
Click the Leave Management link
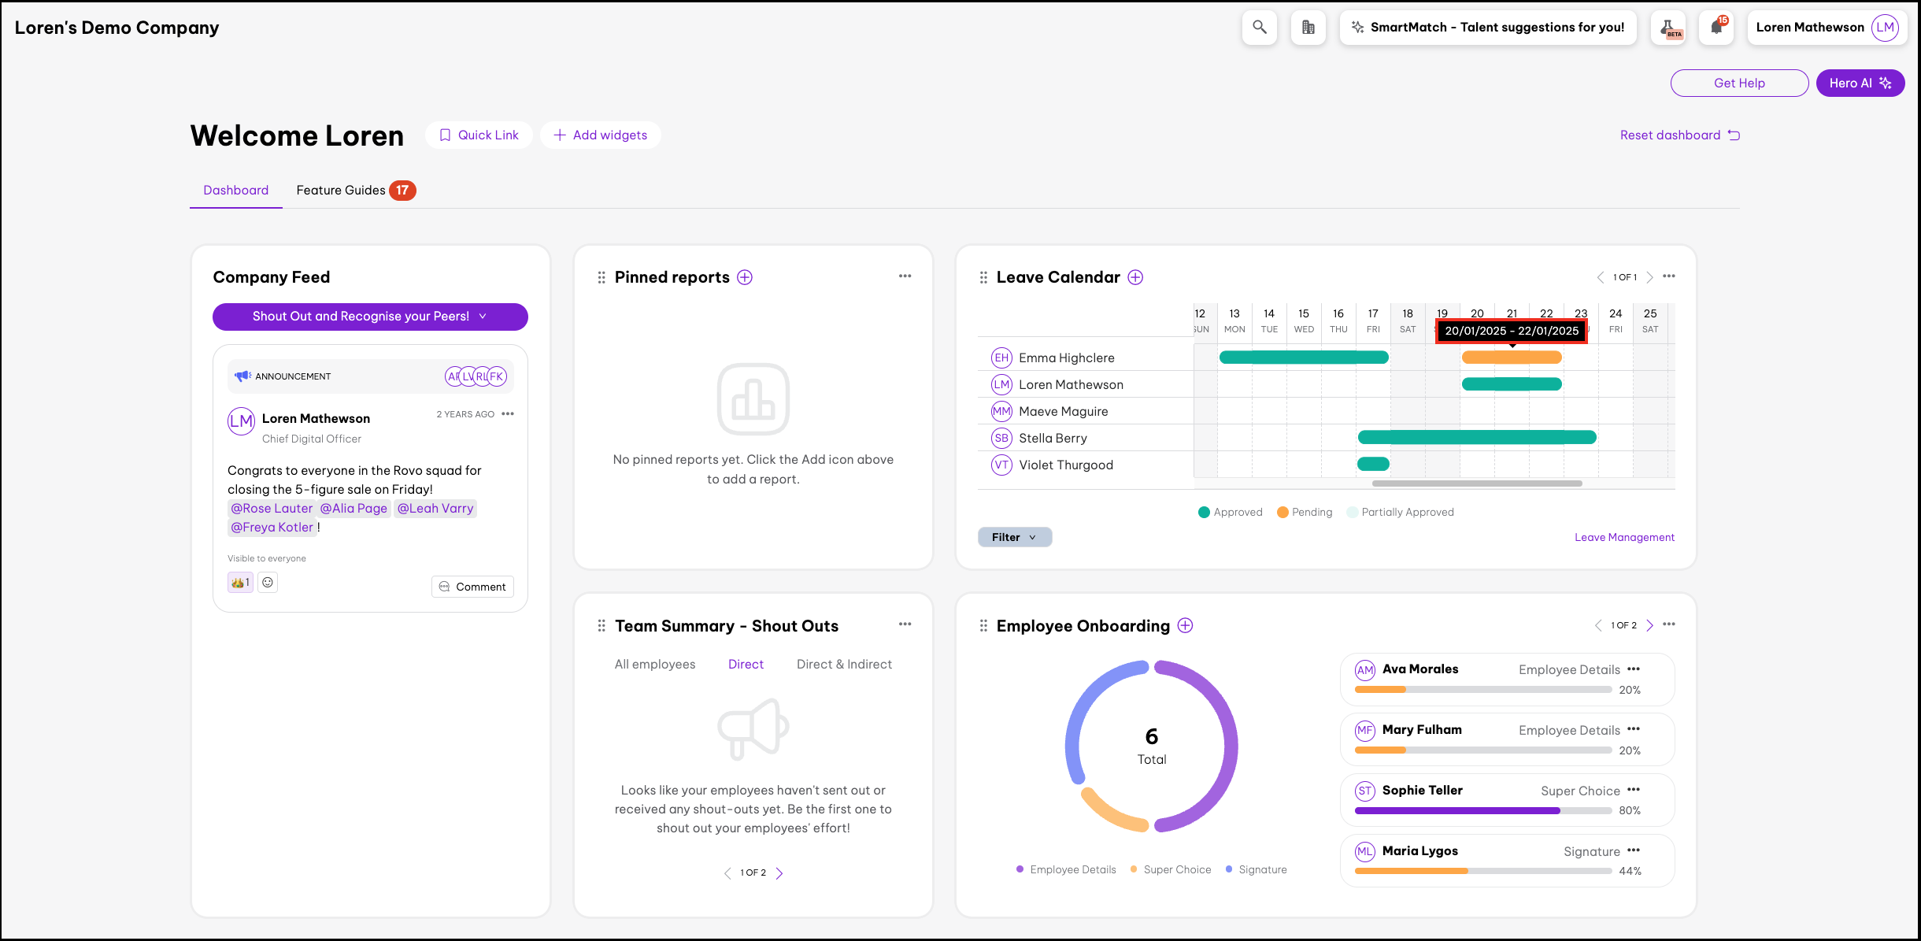[x=1624, y=538]
